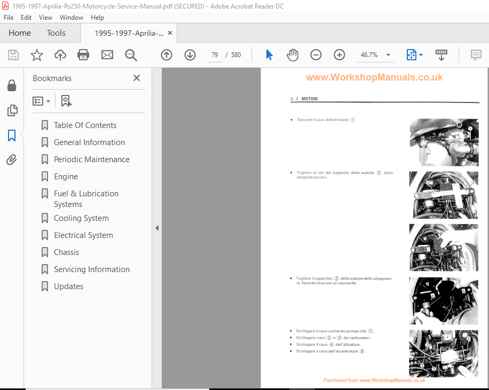This screenshot has height=390, width=489.
Task: Open the Window menu
Action: tap(72, 18)
